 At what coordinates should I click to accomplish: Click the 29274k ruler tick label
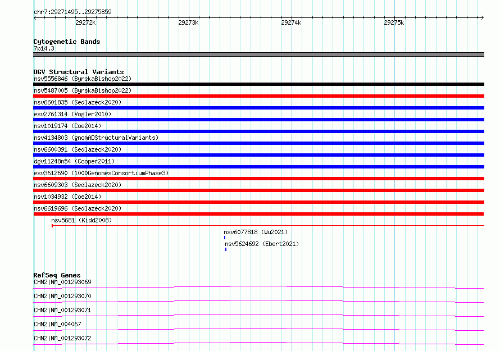click(x=291, y=22)
